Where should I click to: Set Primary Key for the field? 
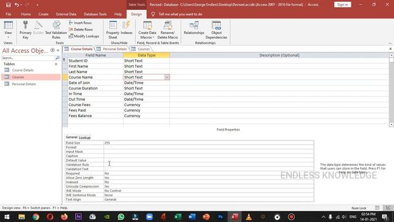pyautogui.click(x=25, y=30)
